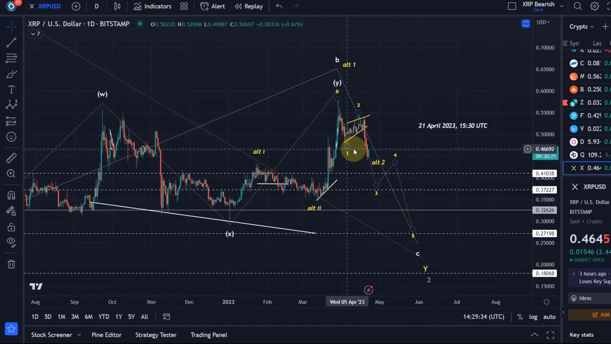The height and width of the screenshot is (344, 611).
Task: Open the USD currency dropdown
Action: (543, 22)
